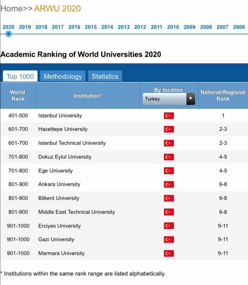View the 2015 ranking year
This screenshot has width=248, height=285.
[x=91, y=27]
